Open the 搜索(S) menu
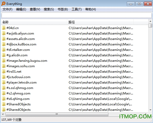This screenshot has height=123, width=153. 49,9
